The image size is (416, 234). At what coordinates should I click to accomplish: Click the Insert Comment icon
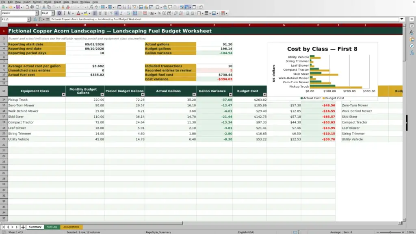pos(170,7)
